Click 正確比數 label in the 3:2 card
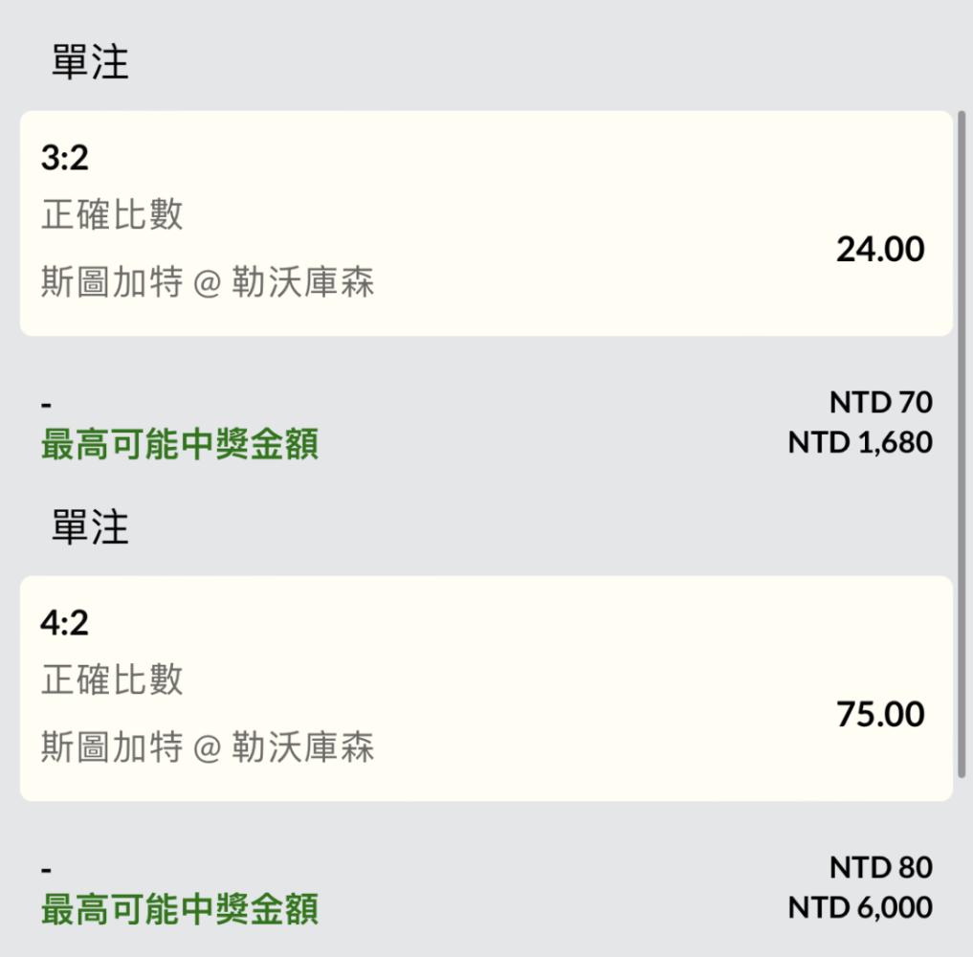The width and height of the screenshot is (973, 957). [112, 214]
